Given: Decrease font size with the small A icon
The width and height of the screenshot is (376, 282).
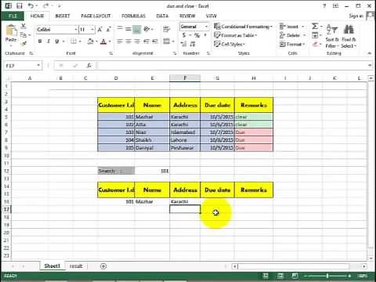Looking at the screenshot, I should click(108, 30).
